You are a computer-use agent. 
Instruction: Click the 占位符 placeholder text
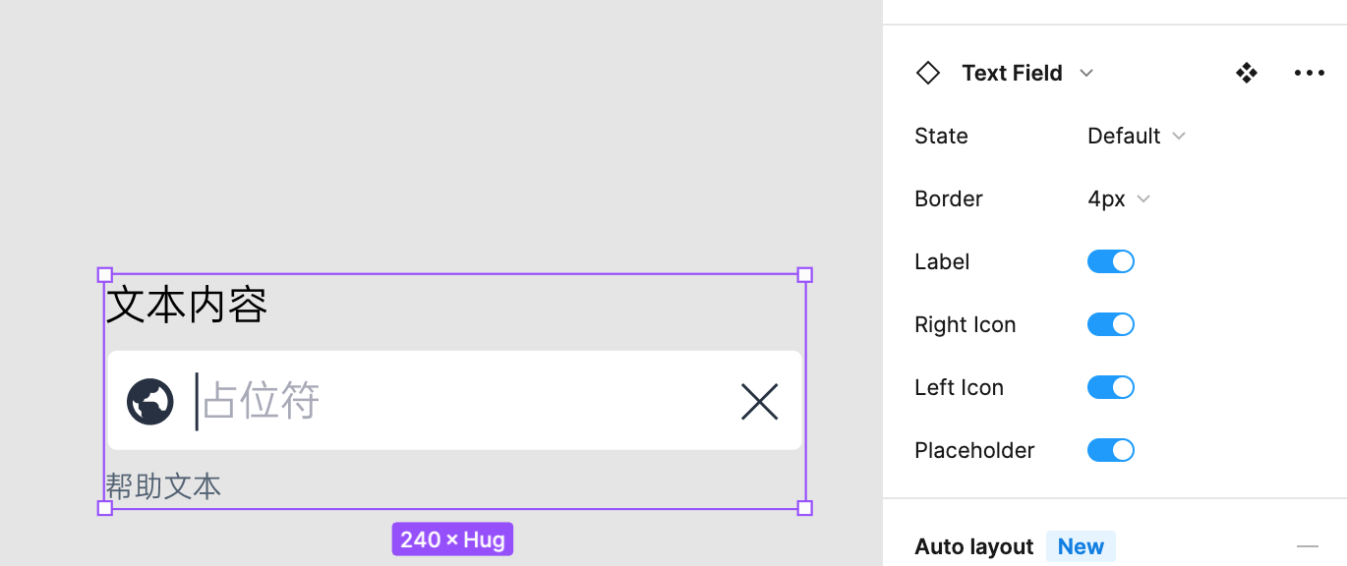262,402
